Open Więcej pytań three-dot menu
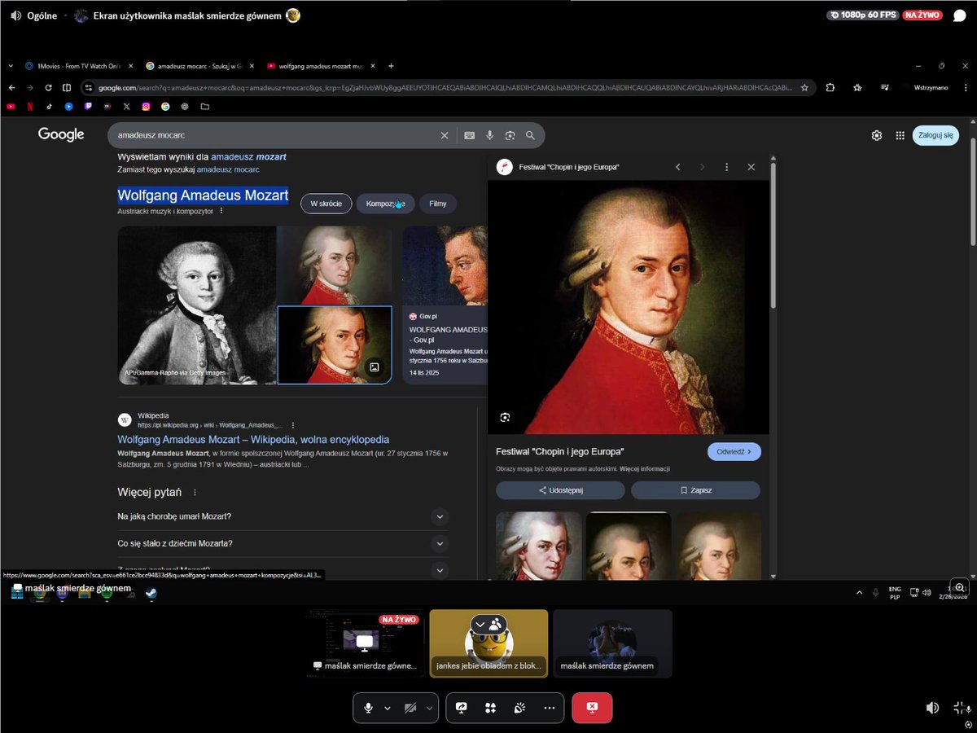The height and width of the screenshot is (733, 977). coord(195,493)
